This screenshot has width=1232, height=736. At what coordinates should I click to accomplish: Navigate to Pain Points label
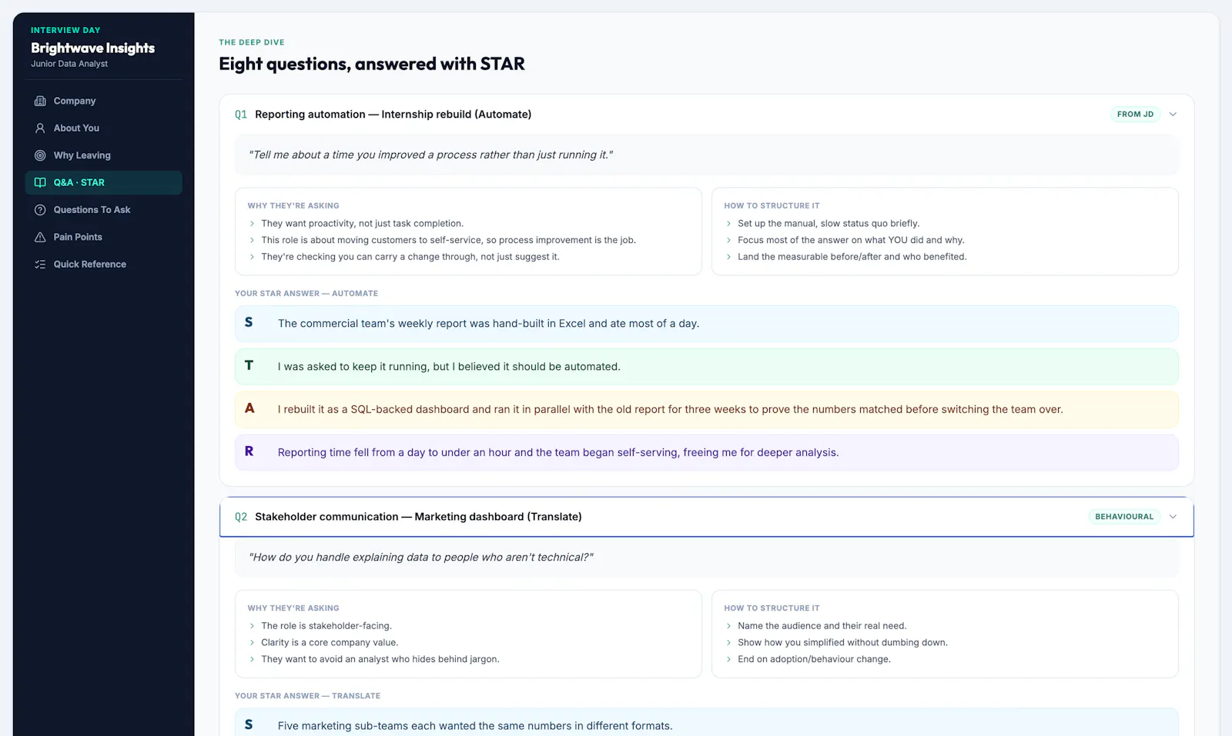[78, 237]
